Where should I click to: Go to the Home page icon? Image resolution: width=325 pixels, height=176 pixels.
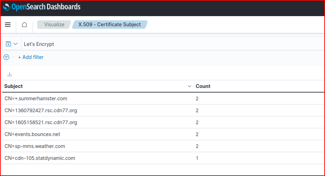pyautogui.click(x=24, y=25)
